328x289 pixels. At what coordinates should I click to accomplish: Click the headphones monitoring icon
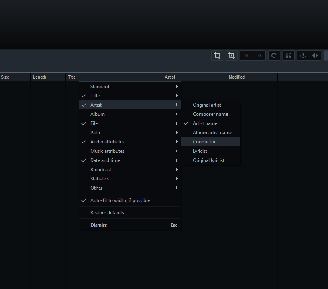[288, 55]
